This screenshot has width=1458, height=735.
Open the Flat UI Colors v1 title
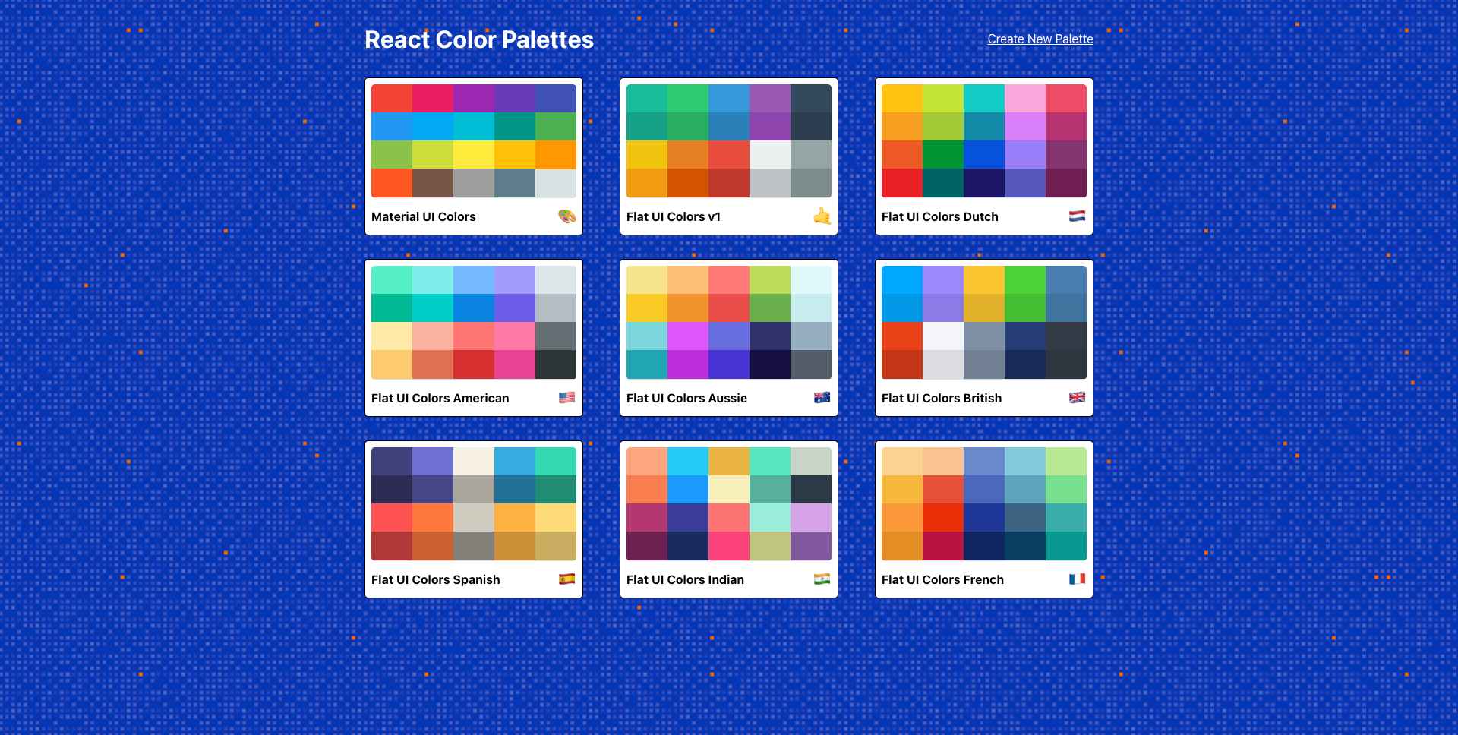coord(674,216)
